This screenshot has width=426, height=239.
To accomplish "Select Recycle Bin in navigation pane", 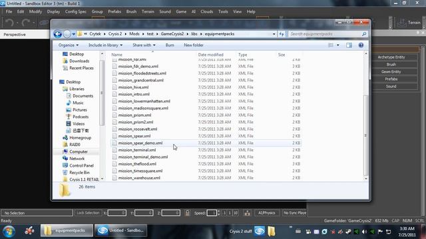I will pos(79,173).
